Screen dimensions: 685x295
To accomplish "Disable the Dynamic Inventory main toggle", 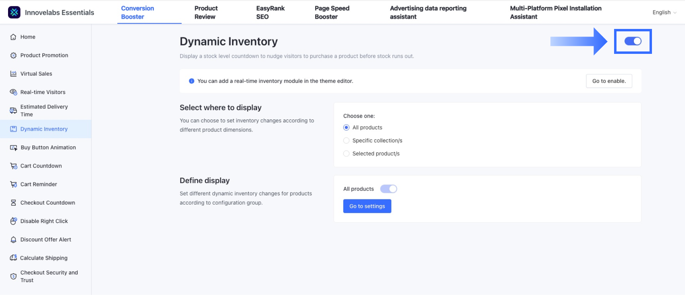I will 633,41.
